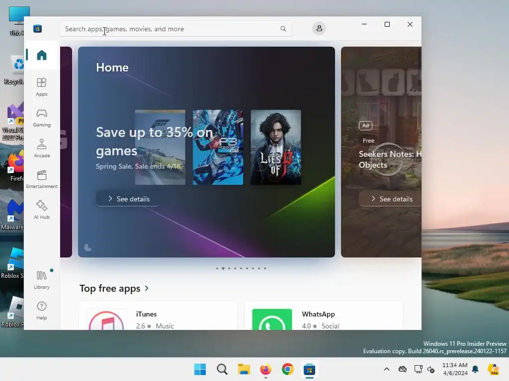Image resolution: width=509 pixels, height=381 pixels.
Task: Click the WhatsApp green app icon
Action: tap(272, 319)
